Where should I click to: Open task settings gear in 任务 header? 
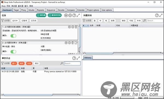[x=70, y=15]
